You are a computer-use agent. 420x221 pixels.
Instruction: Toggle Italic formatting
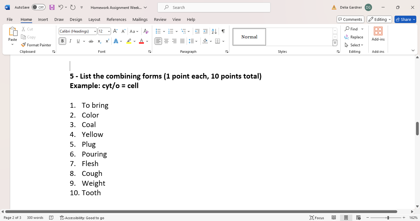tap(70, 41)
